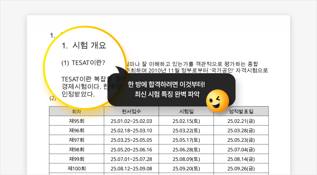This screenshot has height=175, width=317.
Task: Click the winking emoji face icon
Action: point(217,101)
